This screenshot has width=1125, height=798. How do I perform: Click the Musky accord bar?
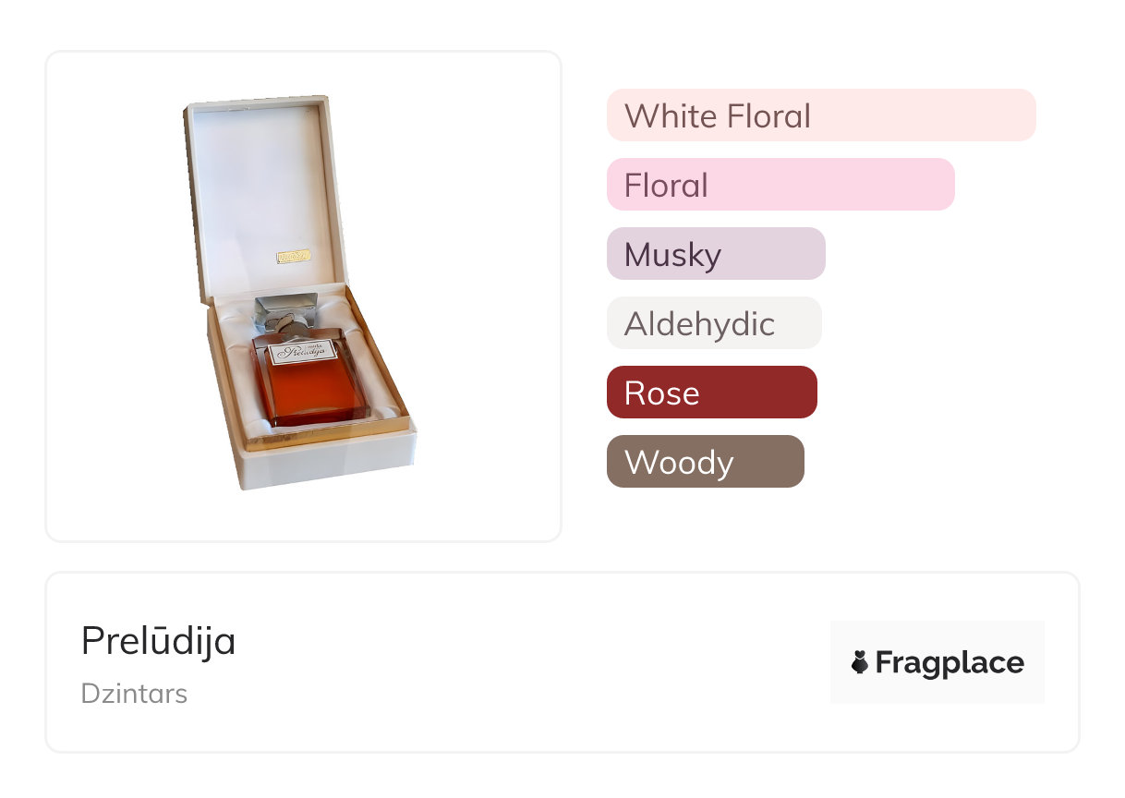(x=715, y=254)
